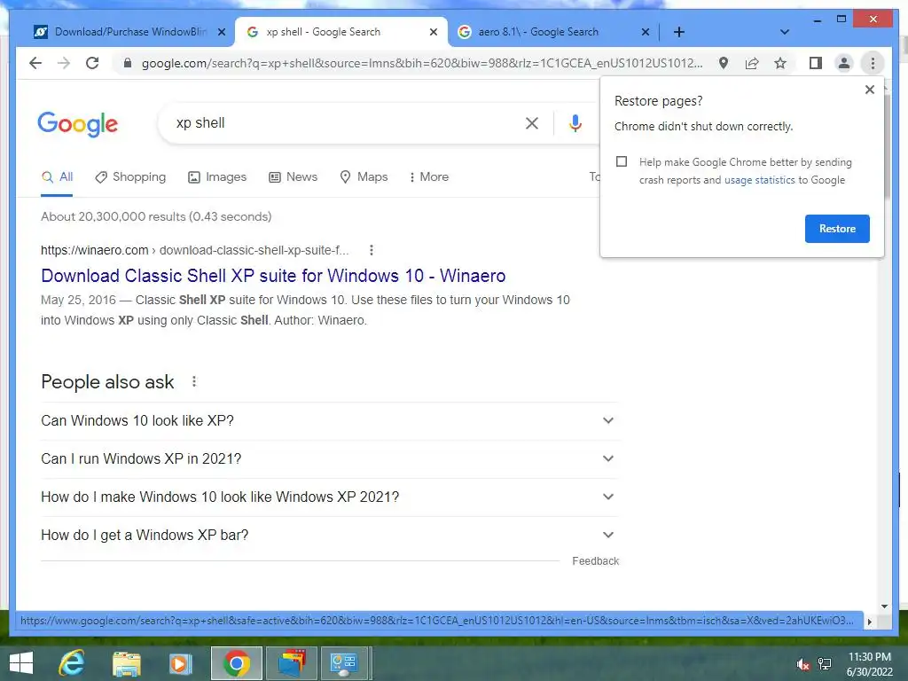Dismiss the Restore pages popup

point(869,90)
